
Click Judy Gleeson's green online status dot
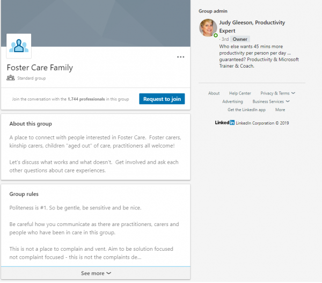click(x=215, y=35)
